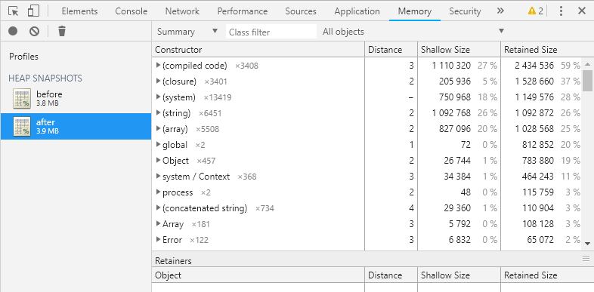594x292 pixels.
Task: Select the 'after' heap snapshot
Action: pyautogui.click(x=76, y=126)
